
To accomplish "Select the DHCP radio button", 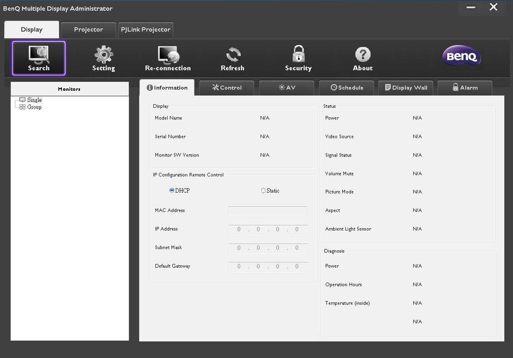I will (x=172, y=191).
